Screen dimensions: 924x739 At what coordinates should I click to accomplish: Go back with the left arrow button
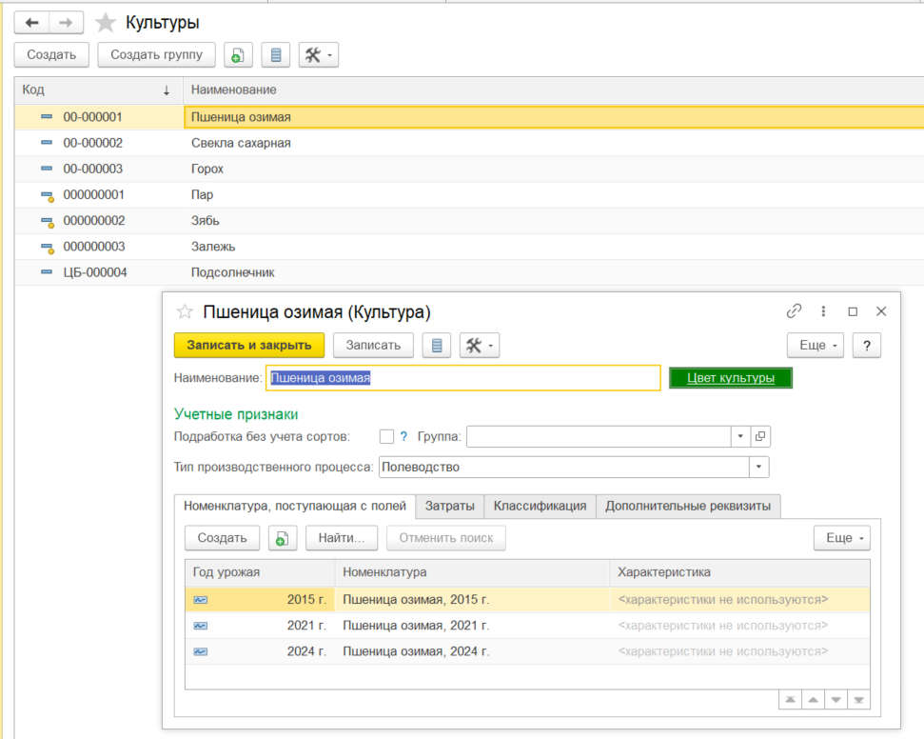coord(31,23)
